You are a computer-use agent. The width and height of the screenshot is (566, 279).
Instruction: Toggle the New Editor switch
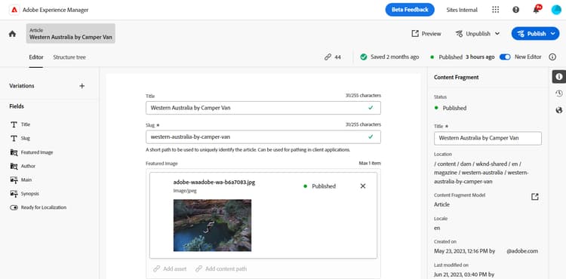tap(505, 57)
